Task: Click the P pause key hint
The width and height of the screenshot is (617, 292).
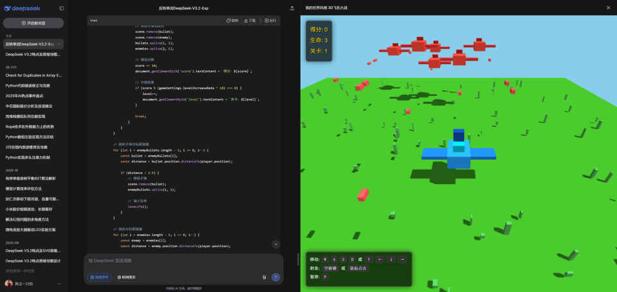Action: tap(325, 277)
